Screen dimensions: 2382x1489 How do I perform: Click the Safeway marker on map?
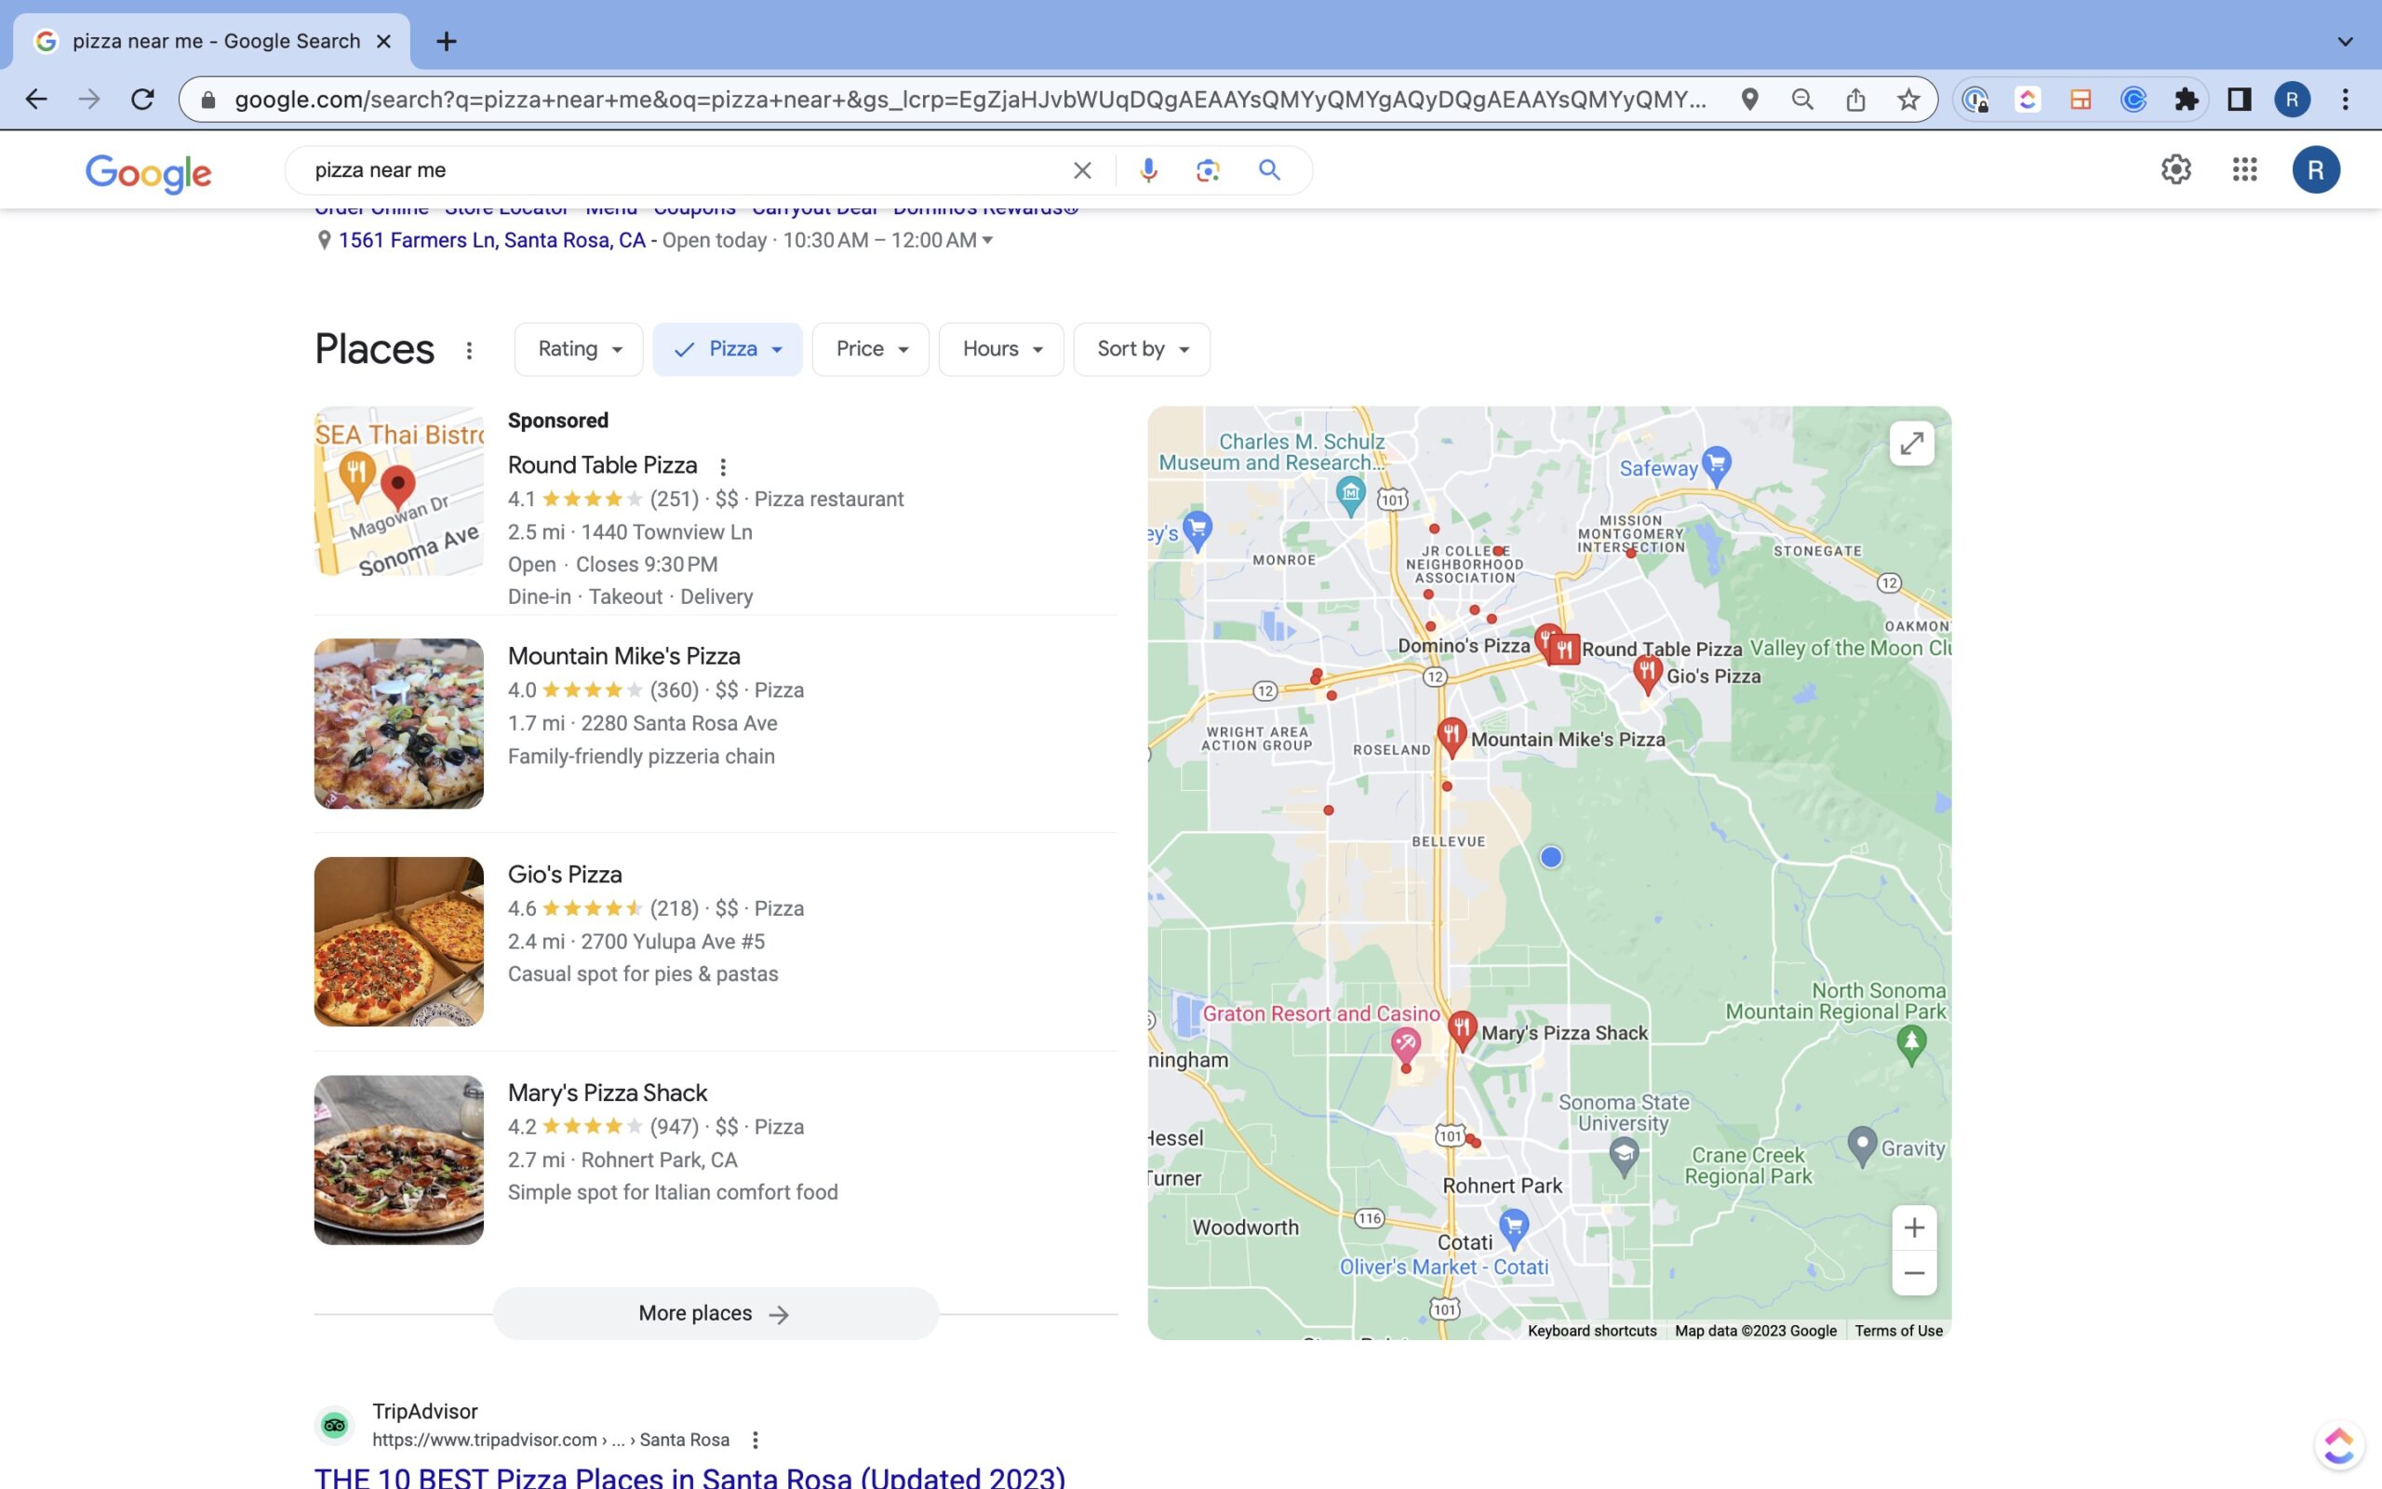click(x=1717, y=464)
